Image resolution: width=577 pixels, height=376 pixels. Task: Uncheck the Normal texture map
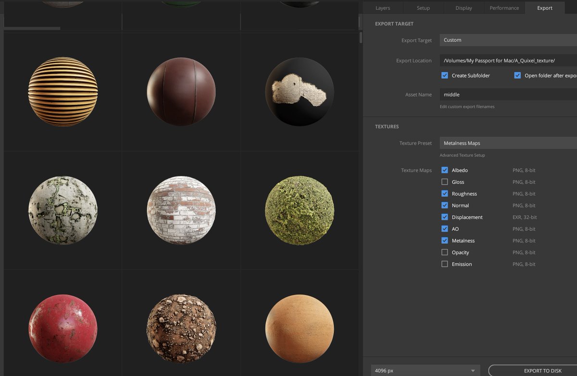click(445, 205)
